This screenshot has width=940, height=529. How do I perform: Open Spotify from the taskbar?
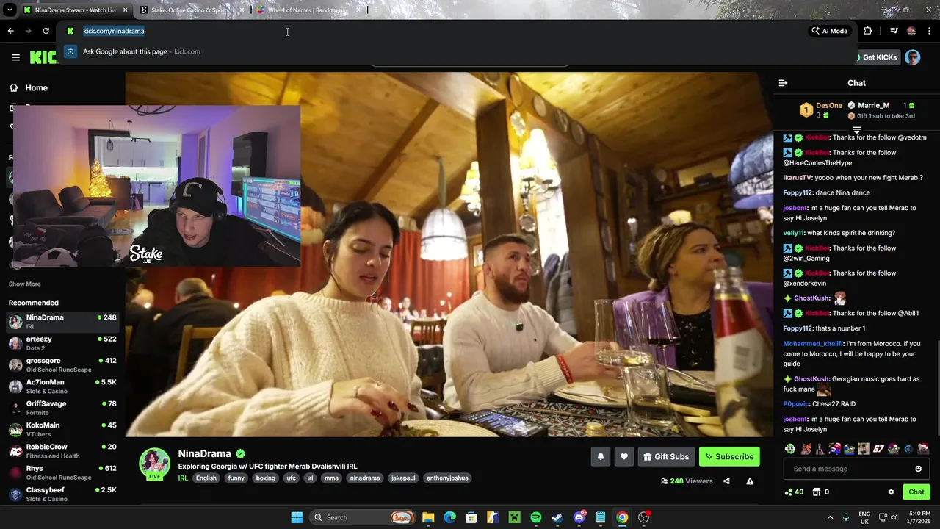pos(536,517)
